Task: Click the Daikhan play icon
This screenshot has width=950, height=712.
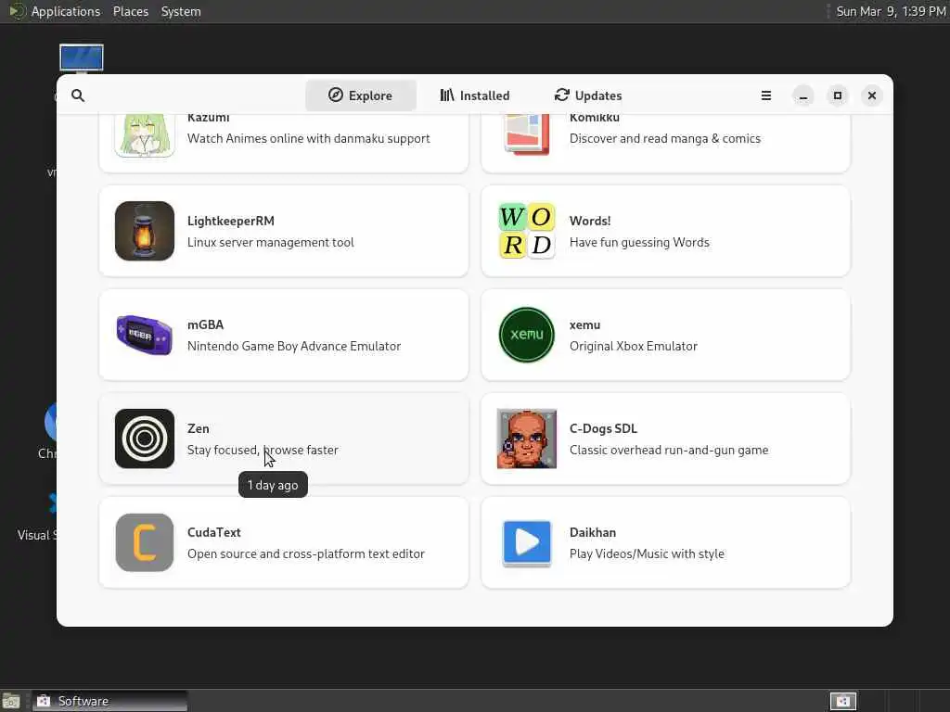Action: pos(527,542)
